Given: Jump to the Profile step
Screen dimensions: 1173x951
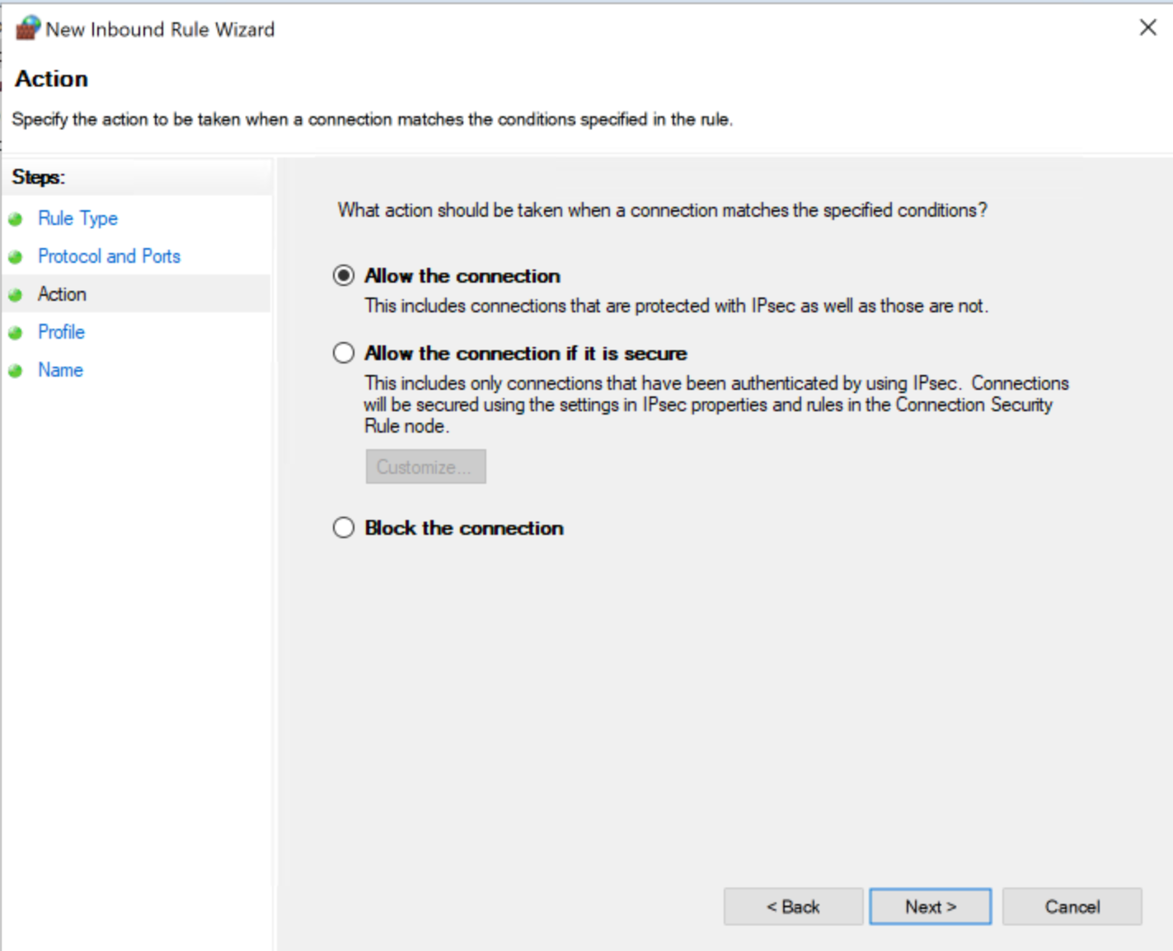Looking at the screenshot, I should pyautogui.click(x=61, y=332).
